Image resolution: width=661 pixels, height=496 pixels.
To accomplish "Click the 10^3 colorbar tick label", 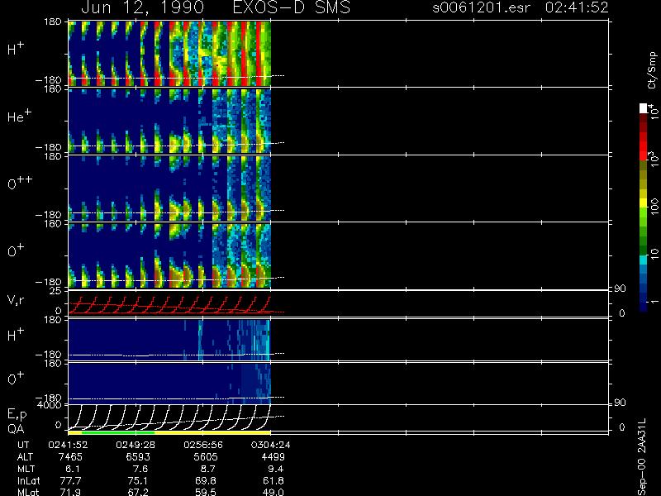I will (x=653, y=160).
